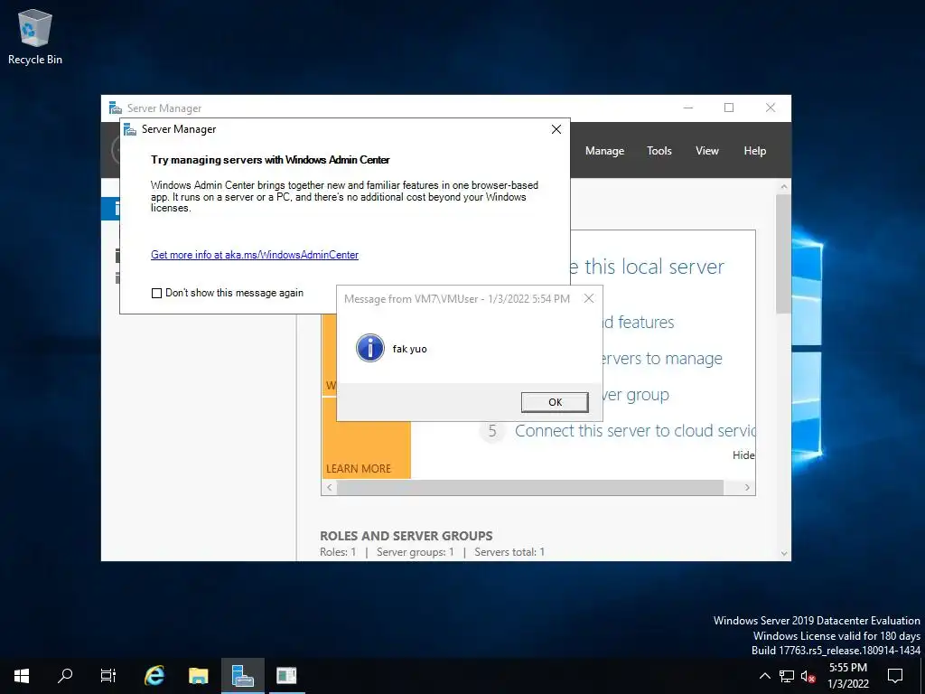Viewport: 925px width, 694px height.
Task: Click the Server Manager vertical scroll down arrow
Action: pyautogui.click(x=783, y=554)
